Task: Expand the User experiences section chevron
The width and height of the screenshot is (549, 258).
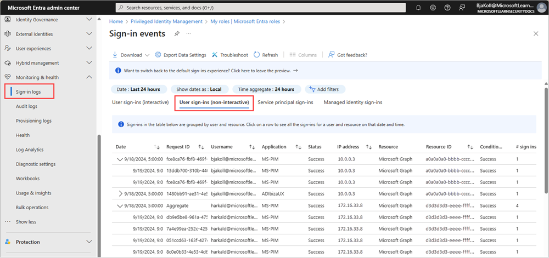Action: [89, 49]
